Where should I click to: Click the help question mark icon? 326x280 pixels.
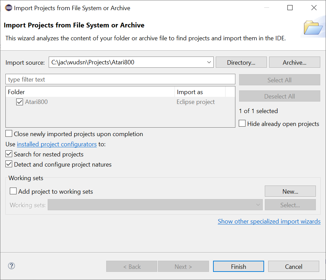(11, 266)
